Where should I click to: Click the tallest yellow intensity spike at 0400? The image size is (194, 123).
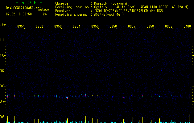pos(189,118)
